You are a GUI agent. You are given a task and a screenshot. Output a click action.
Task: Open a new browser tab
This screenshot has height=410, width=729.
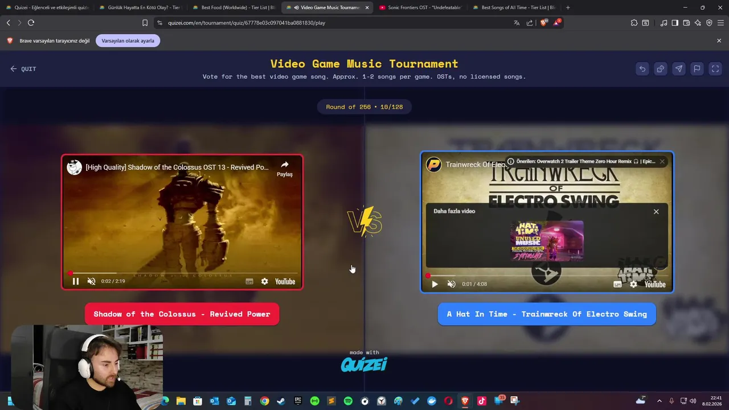pyautogui.click(x=568, y=7)
